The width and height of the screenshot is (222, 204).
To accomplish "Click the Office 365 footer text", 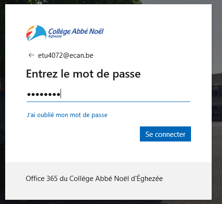I will click(94, 179).
